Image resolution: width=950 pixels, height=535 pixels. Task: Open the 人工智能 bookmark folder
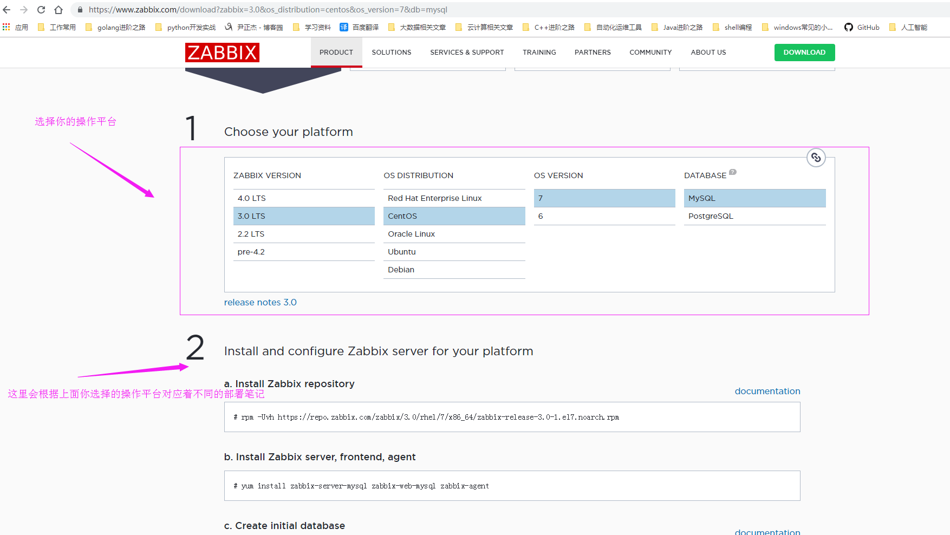coord(908,27)
